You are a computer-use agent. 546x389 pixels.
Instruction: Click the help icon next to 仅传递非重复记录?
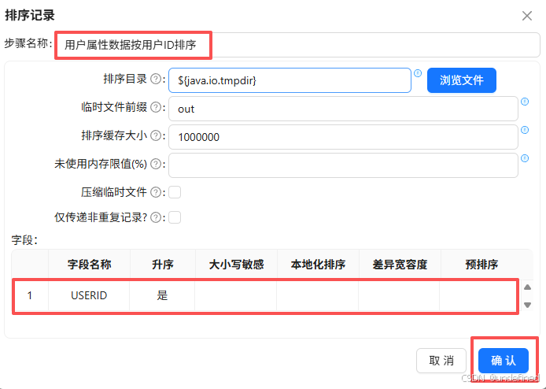coord(156,217)
